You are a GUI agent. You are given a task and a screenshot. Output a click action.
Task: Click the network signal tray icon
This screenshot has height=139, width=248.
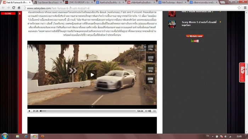pyautogui.click(x=230, y=137)
